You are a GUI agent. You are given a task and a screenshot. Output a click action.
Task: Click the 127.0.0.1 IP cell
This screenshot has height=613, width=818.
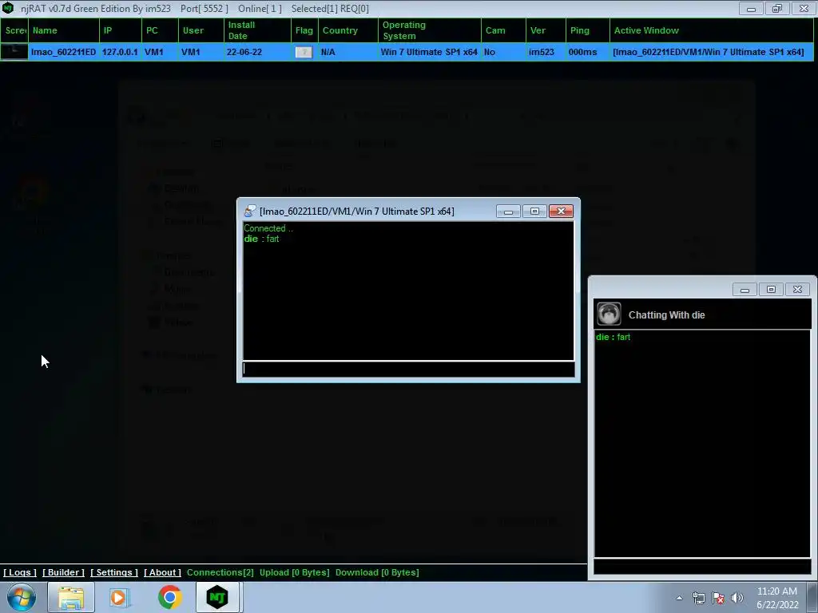point(120,52)
